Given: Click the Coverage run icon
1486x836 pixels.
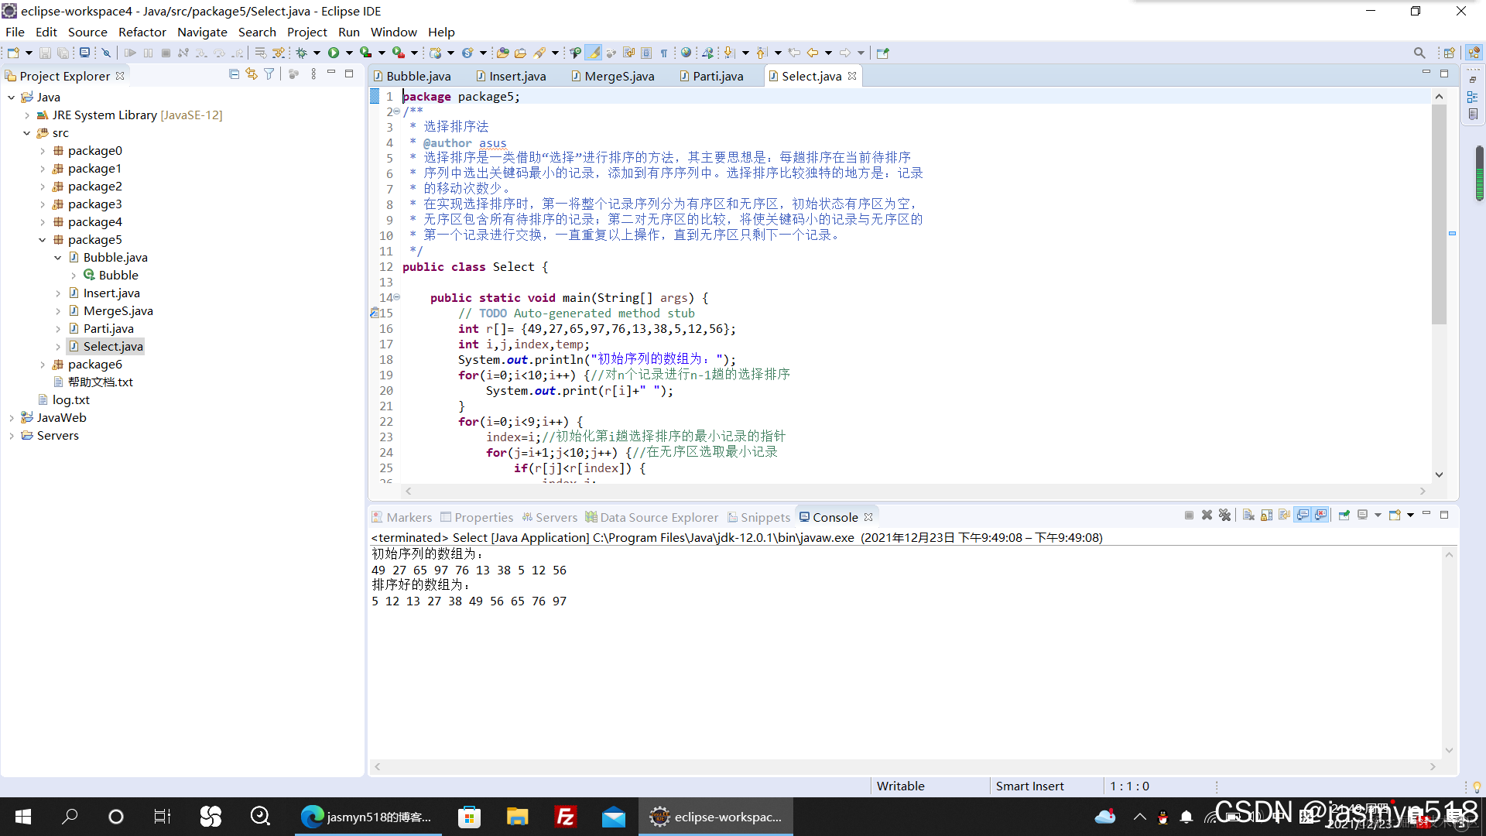Looking at the screenshot, I should [366, 53].
